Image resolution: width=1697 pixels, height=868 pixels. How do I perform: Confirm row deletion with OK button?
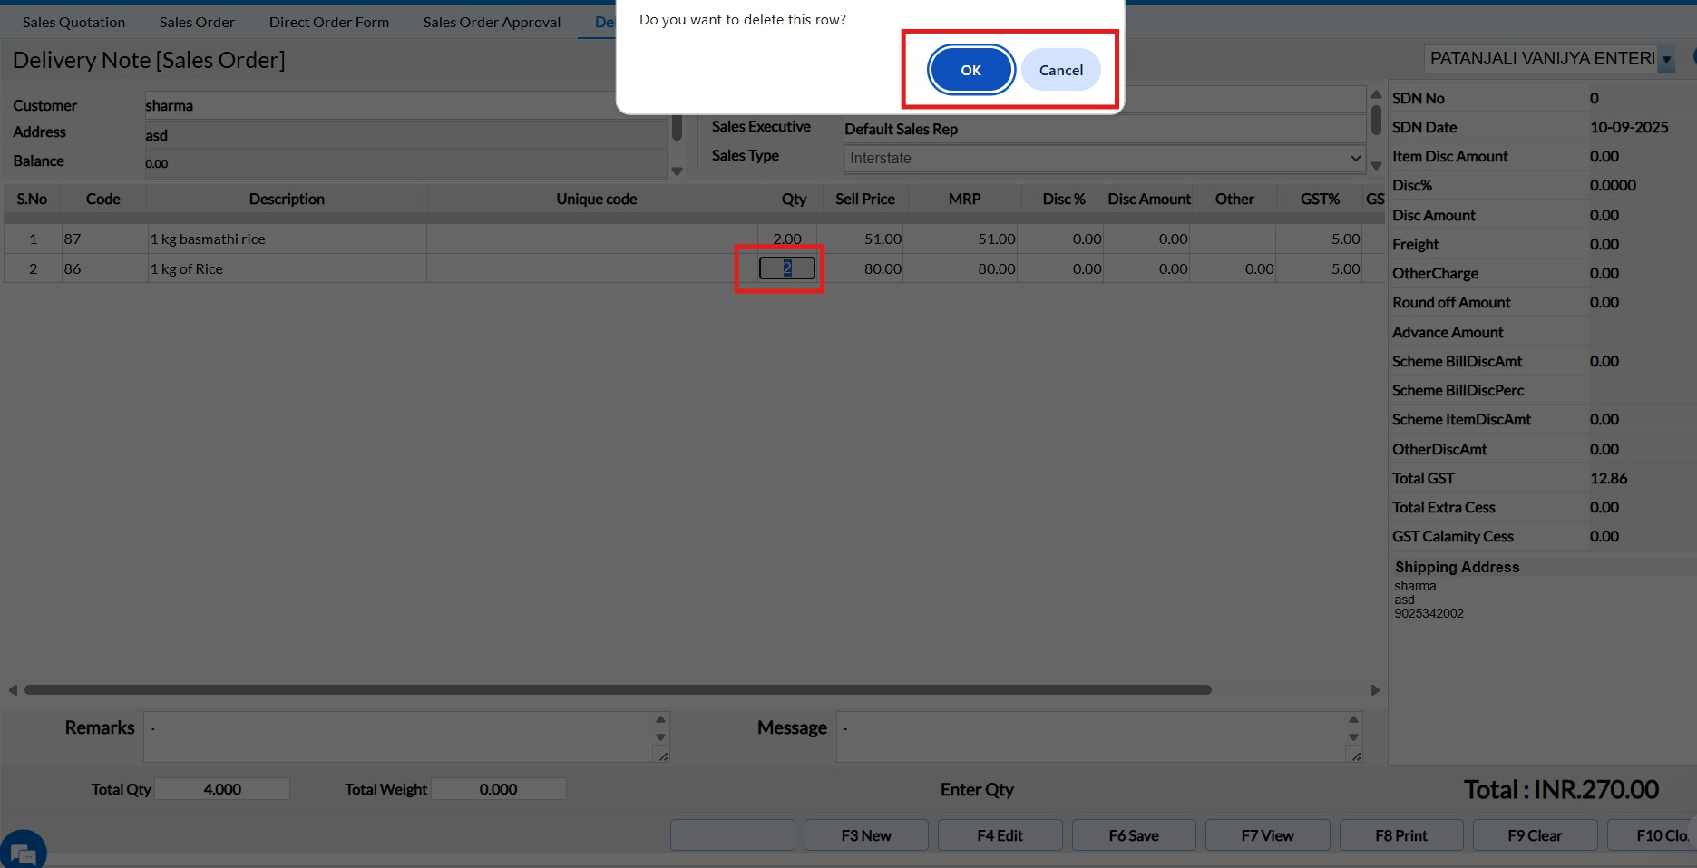[970, 70]
